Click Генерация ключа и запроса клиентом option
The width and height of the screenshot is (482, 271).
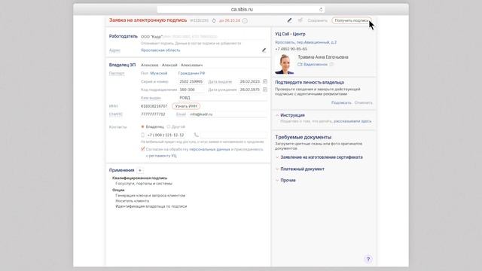click(151, 196)
